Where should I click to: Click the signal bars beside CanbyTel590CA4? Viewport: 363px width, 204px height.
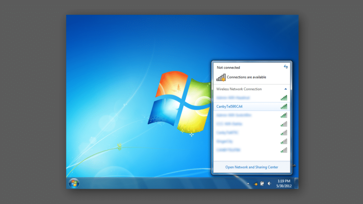click(x=284, y=106)
